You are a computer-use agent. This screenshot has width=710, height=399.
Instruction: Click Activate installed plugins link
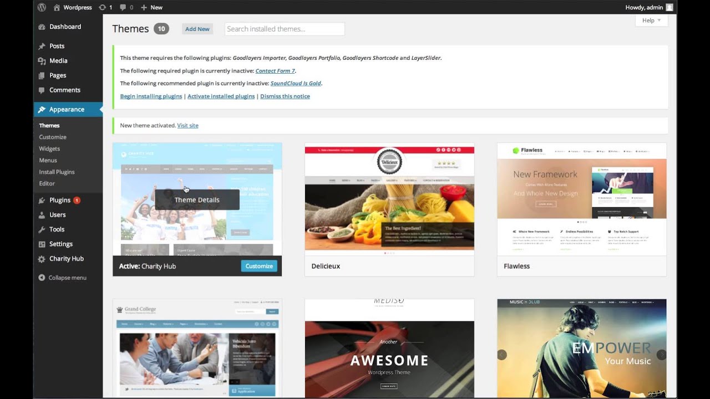221,96
